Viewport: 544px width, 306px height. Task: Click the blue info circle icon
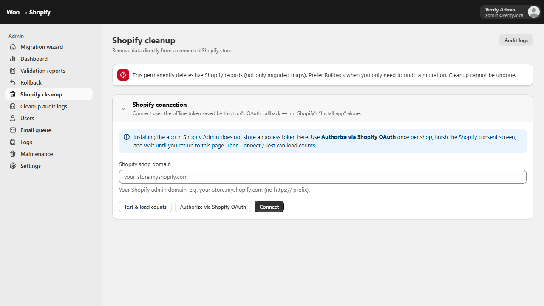coord(127,137)
